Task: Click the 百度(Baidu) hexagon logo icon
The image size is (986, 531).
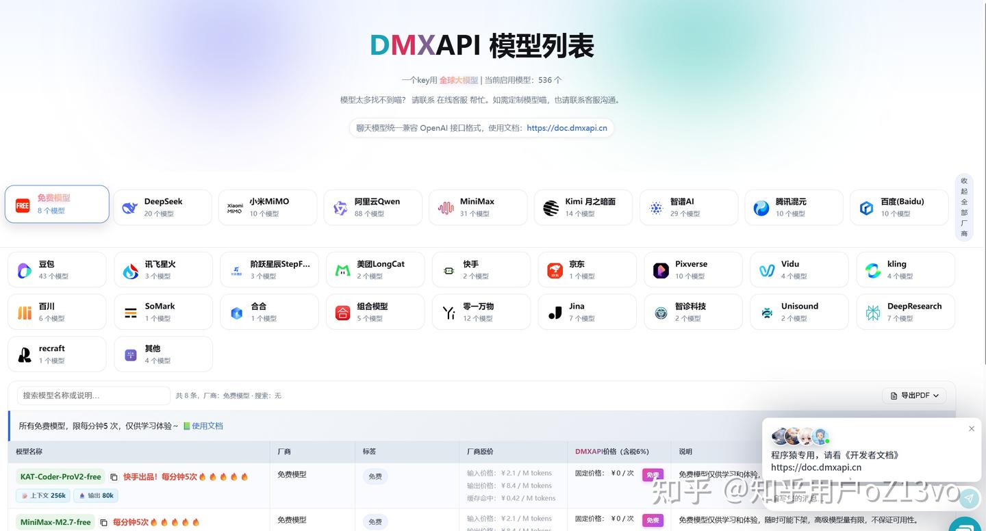Action: (867, 208)
